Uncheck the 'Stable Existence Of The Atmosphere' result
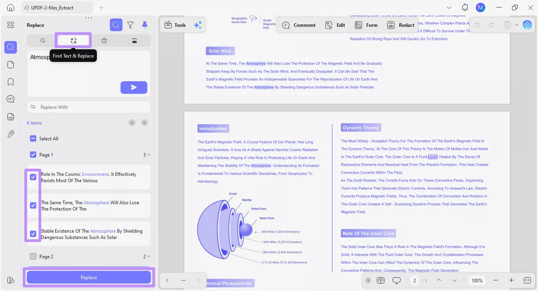The height and width of the screenshot is (291, 538). pos(33,234)
